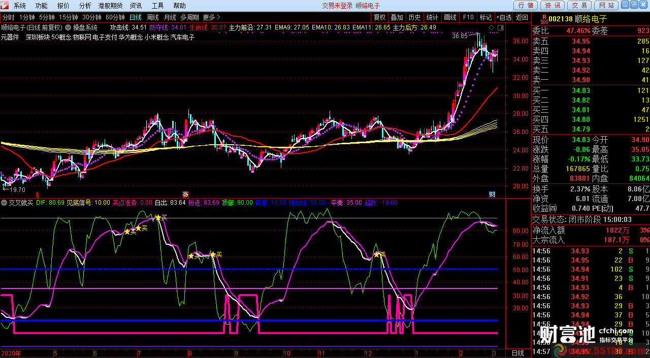Viewport: 650px width, 358px height.
Task: Click the 卖一 price 34.90
Action: tap(581, 80)
